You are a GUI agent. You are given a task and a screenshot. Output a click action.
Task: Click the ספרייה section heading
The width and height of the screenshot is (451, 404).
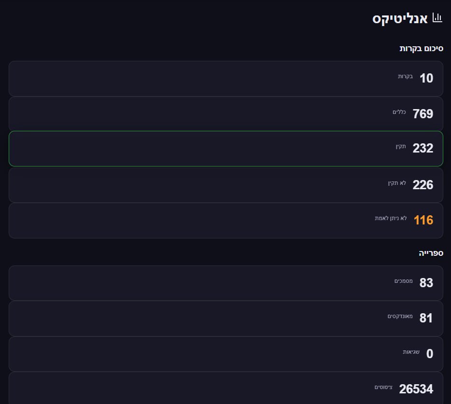(431, 253)
